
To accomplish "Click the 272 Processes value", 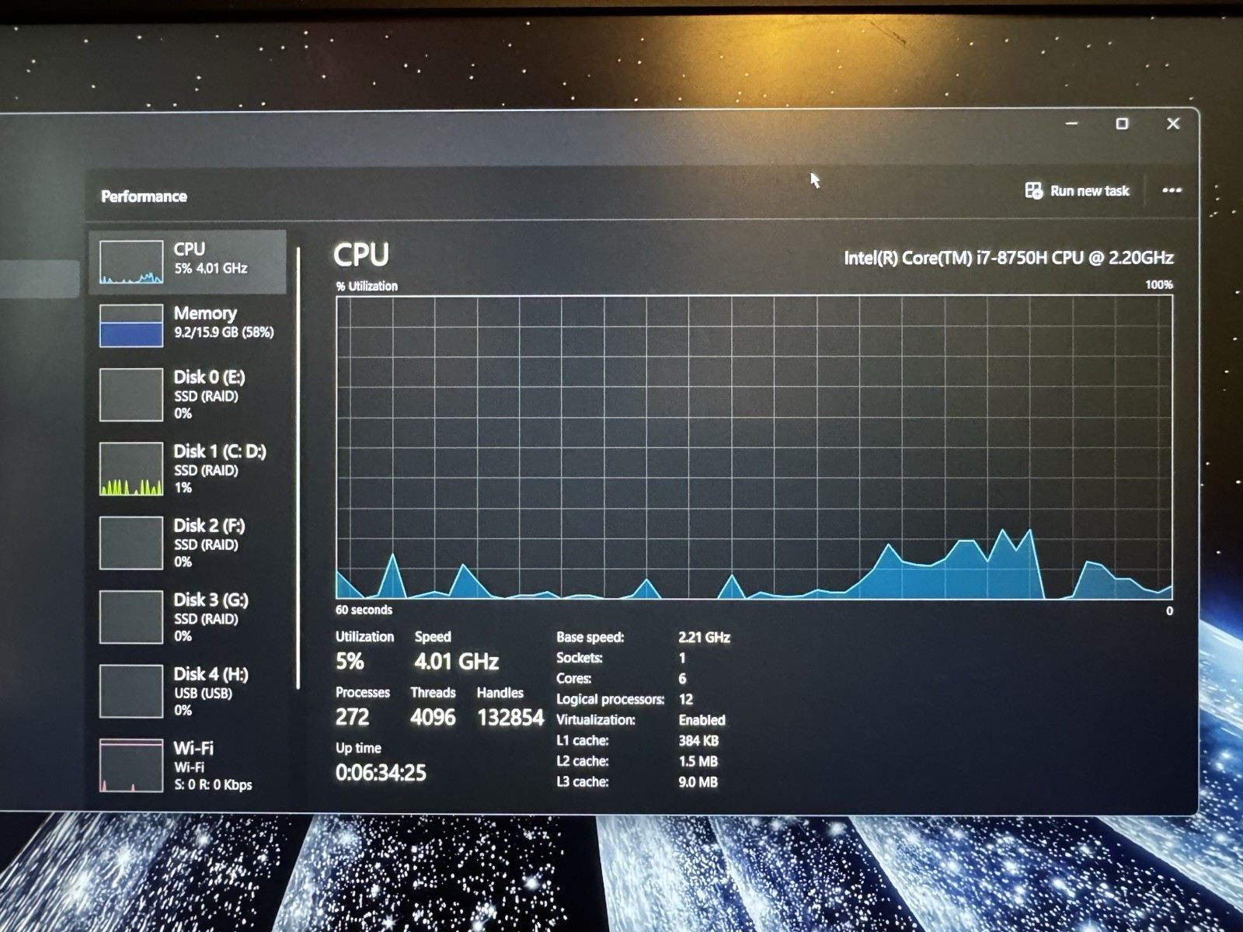I will tap(352, 717).
